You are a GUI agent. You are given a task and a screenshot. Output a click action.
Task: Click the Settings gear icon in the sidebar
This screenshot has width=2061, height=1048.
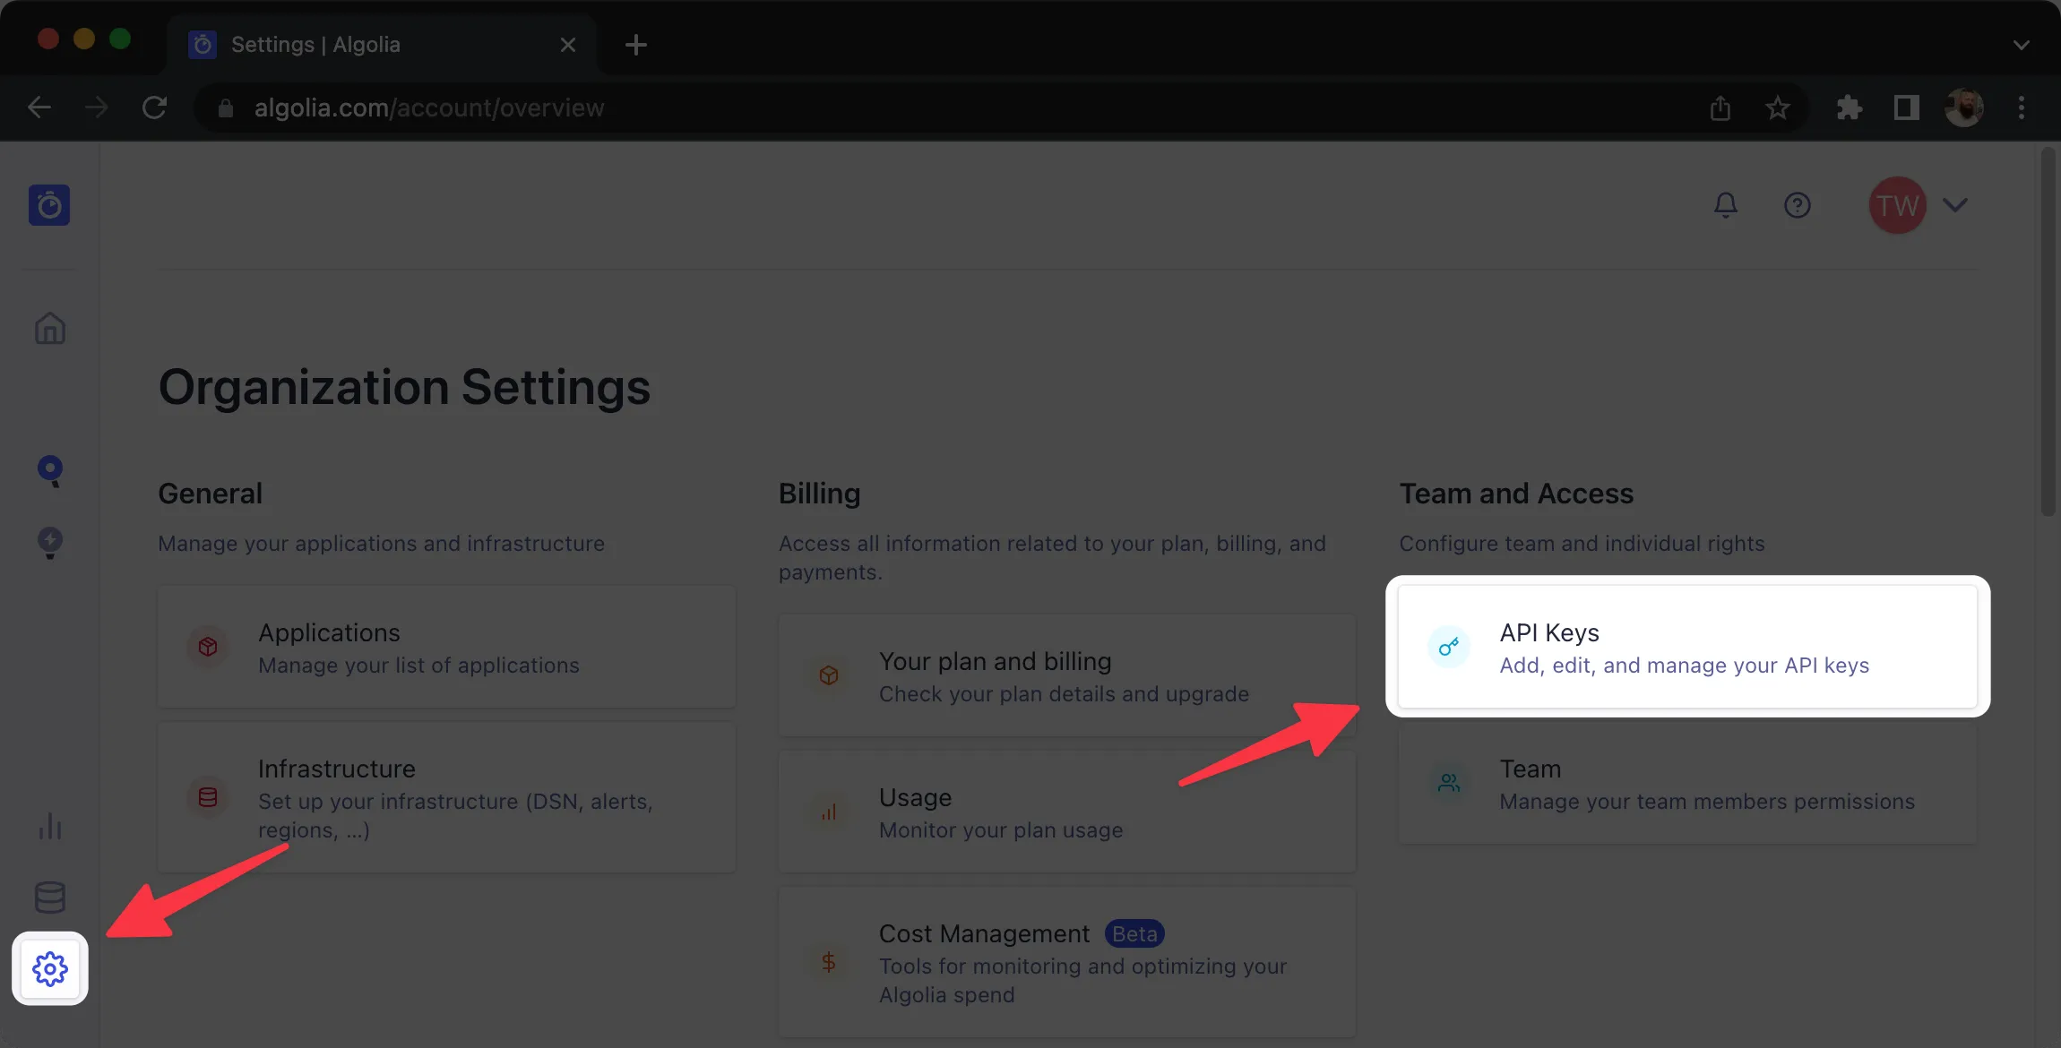[50, 968]
